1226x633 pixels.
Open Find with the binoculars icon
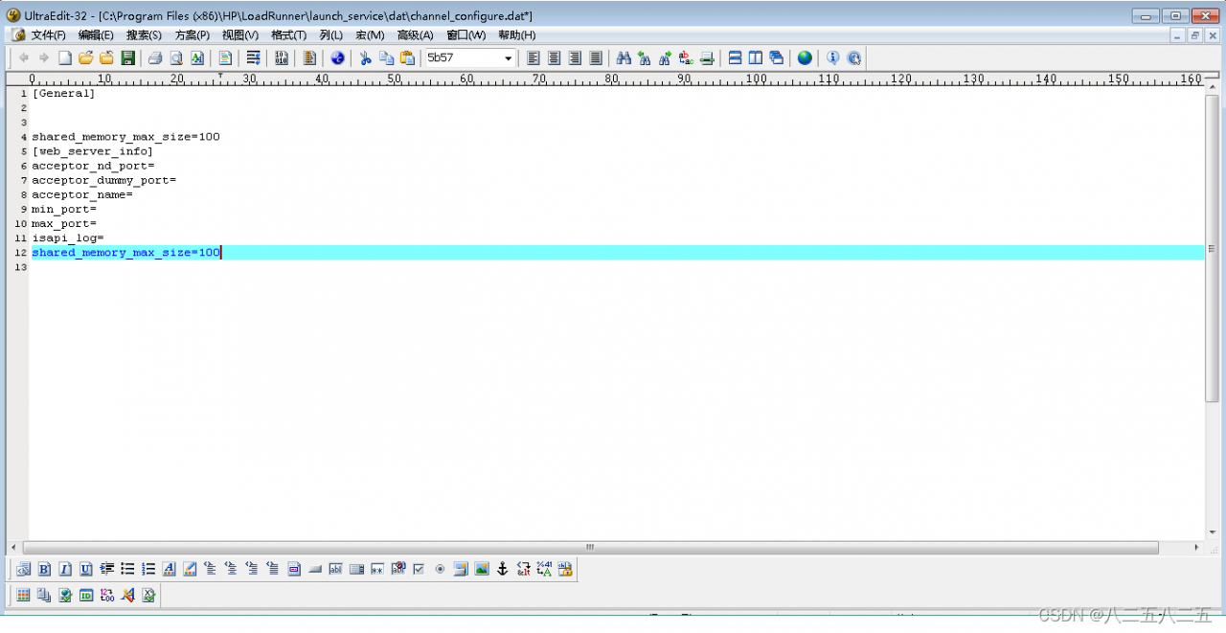(624, 58)
